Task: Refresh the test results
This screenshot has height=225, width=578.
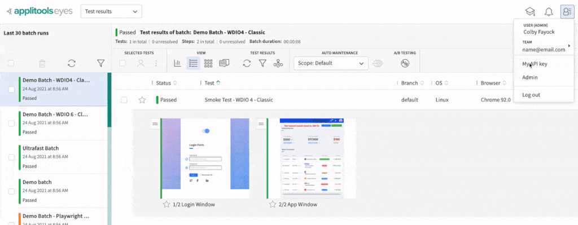Action: [247, 63]
